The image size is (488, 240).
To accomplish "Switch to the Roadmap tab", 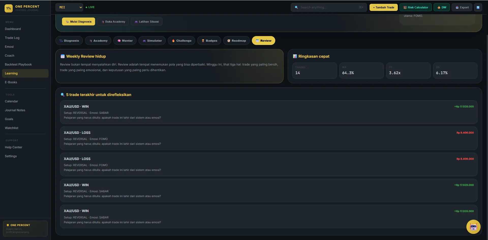I will coord(236,41).
